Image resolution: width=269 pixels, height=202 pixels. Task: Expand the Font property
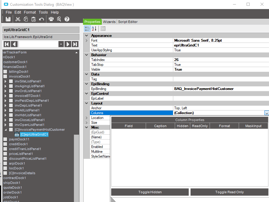(87, 40)
